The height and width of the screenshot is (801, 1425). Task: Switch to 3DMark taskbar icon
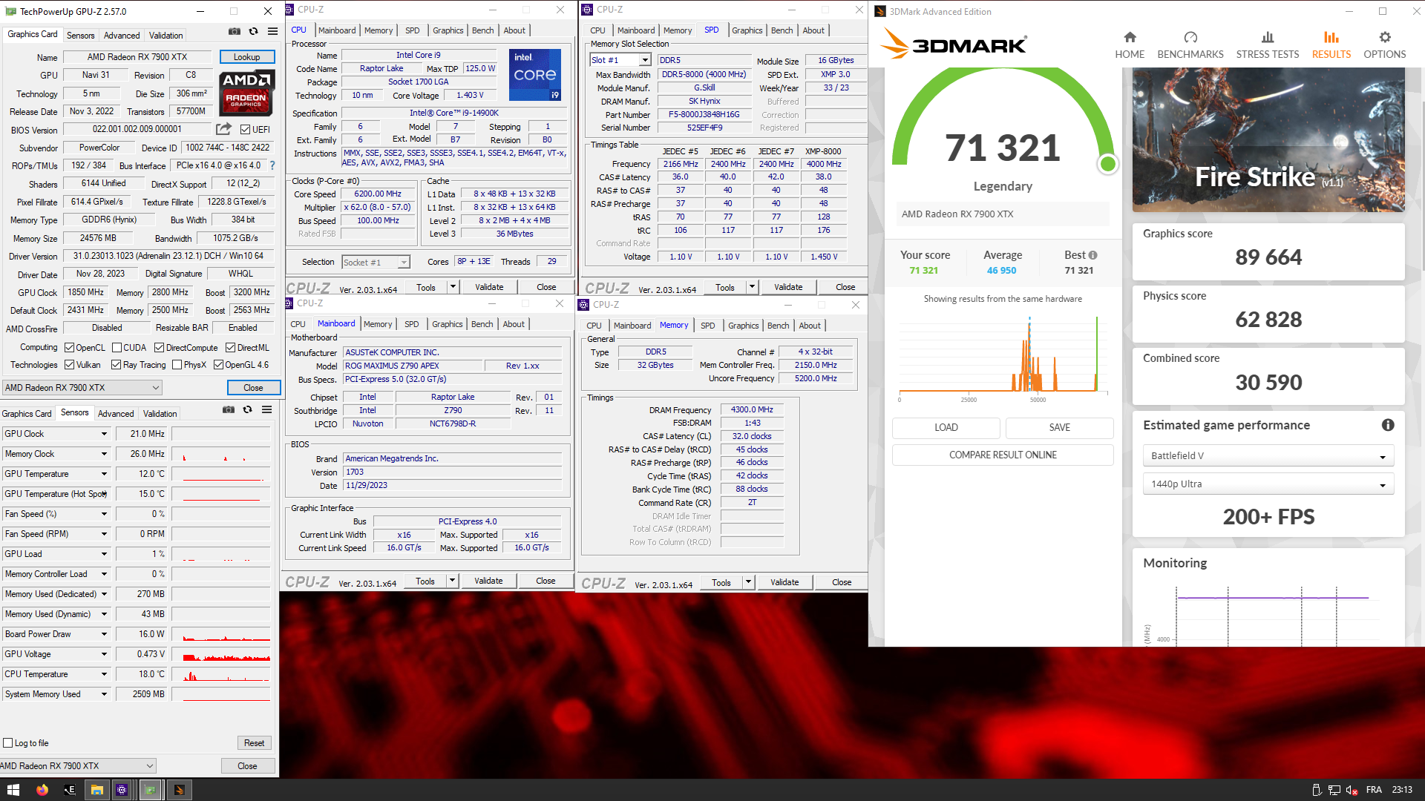point(179,790)
